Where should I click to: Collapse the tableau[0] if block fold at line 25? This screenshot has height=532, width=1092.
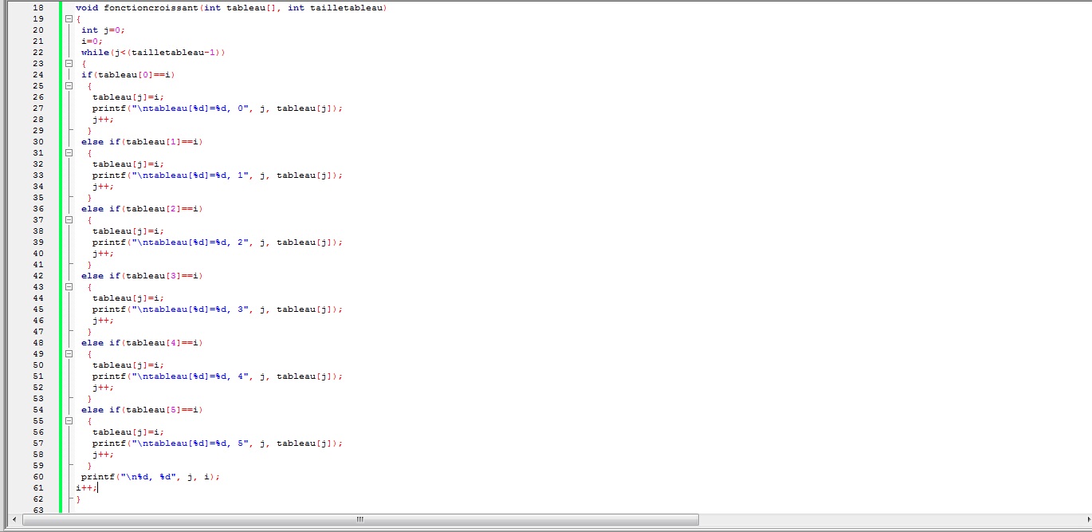[69, 85]
